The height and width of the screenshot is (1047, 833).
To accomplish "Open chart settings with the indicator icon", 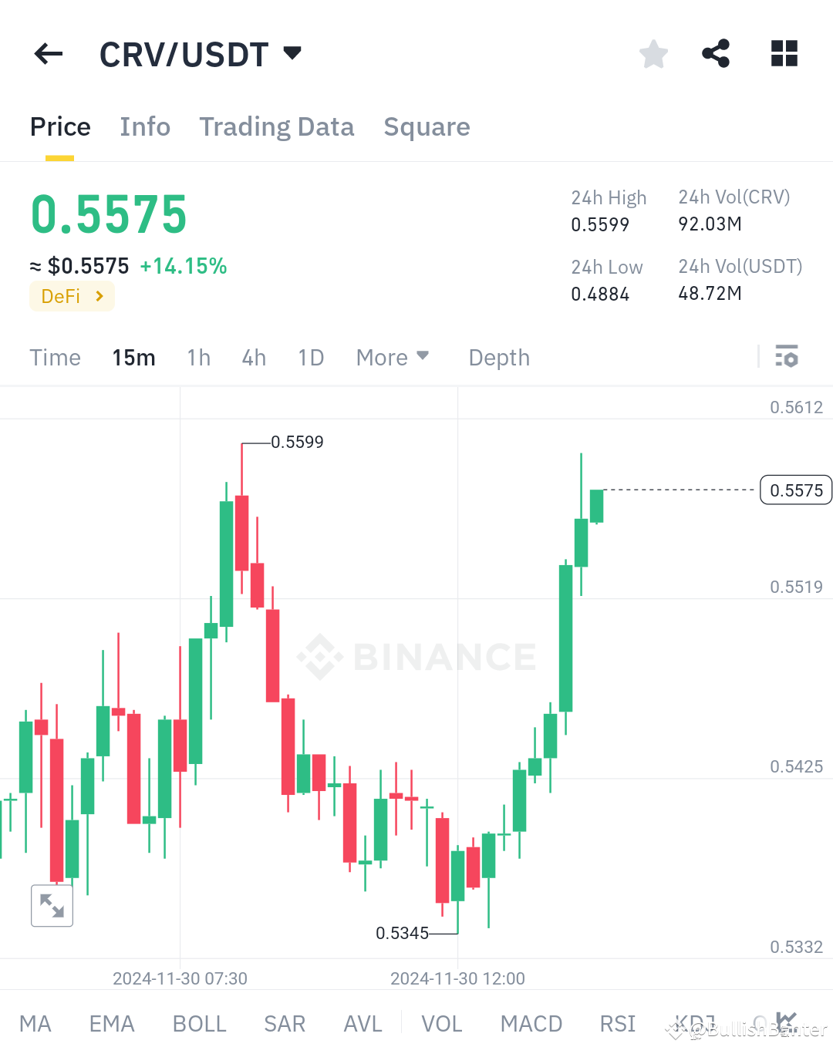I will 787,357.
